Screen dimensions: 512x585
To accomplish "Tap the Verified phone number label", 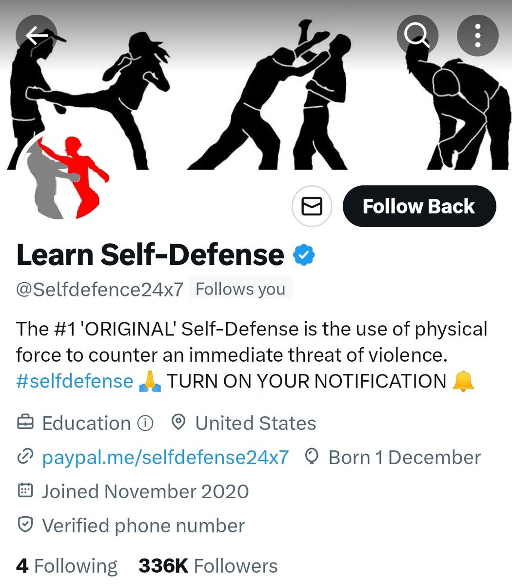I will tap(143, 526).
